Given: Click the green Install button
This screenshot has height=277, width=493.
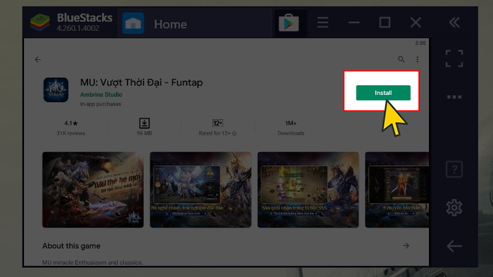Looking at the screenshot, I should (x=383, y=93).
